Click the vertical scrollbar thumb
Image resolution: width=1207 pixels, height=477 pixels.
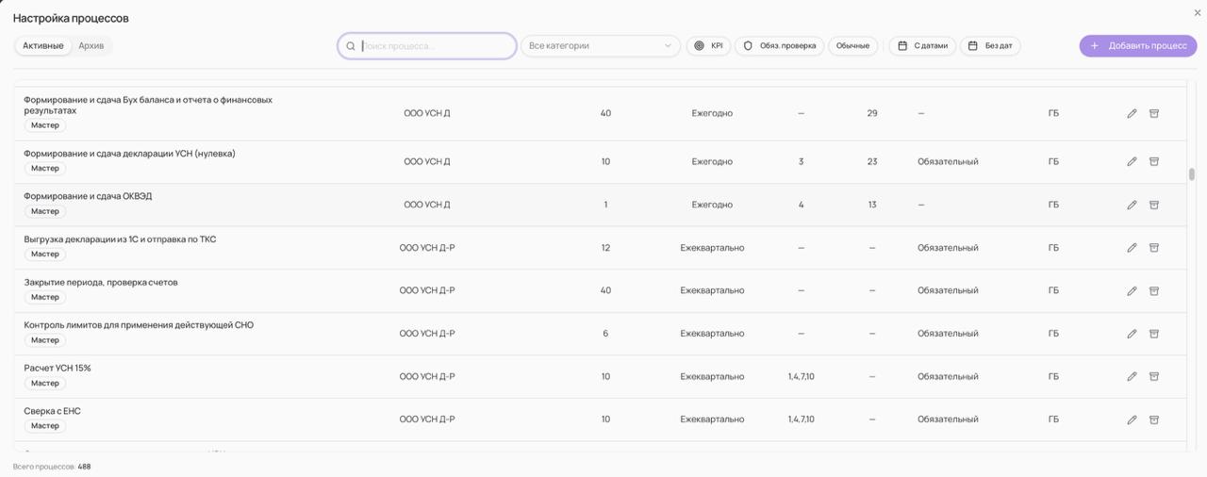[1192, 174]
